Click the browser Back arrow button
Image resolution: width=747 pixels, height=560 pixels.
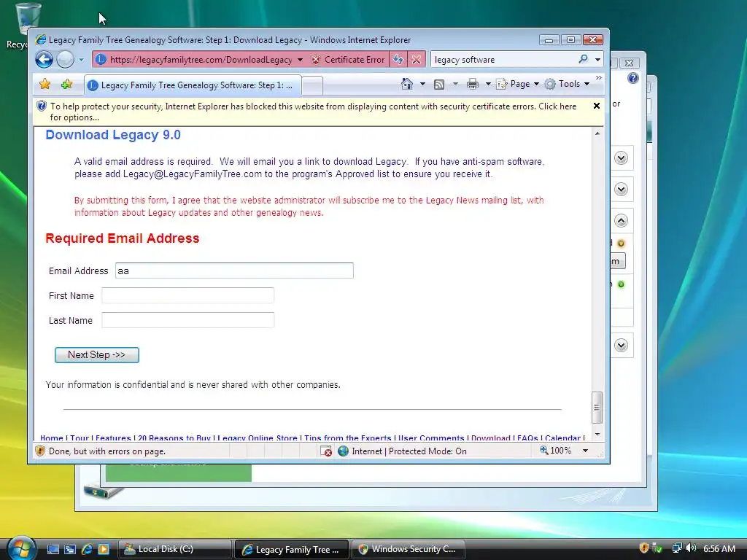pyautogui.click(x=44, y=60)
